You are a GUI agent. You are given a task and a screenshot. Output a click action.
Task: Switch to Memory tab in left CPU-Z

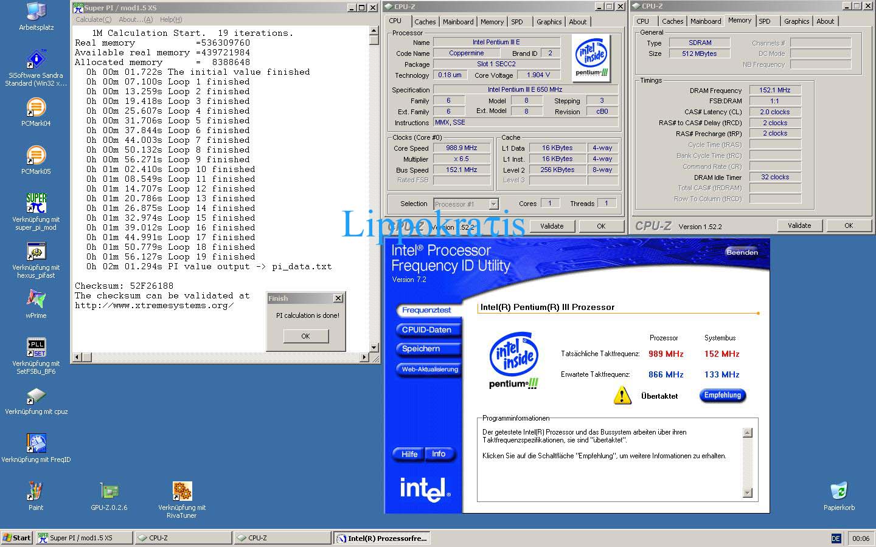(492, 21)
